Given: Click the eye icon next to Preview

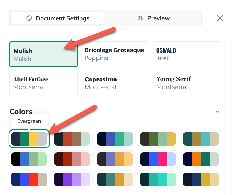Looking at the screenshot, I should [140, 18].
